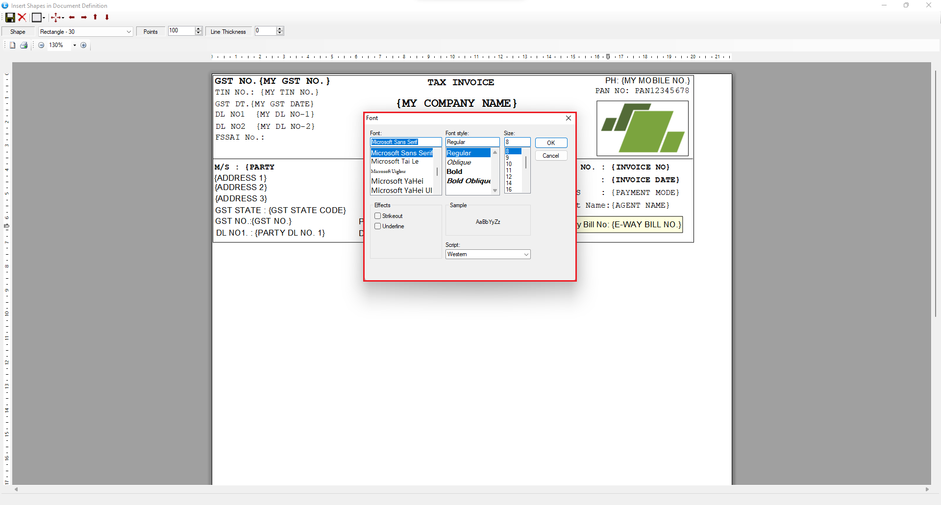Click the zoom out minus icon
941x505 pixels.
(x=41, y=45)
